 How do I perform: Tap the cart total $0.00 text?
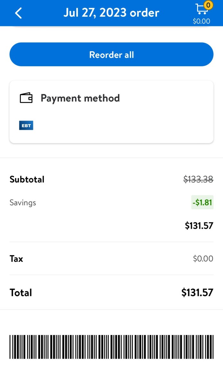click(x=202, y=21)
